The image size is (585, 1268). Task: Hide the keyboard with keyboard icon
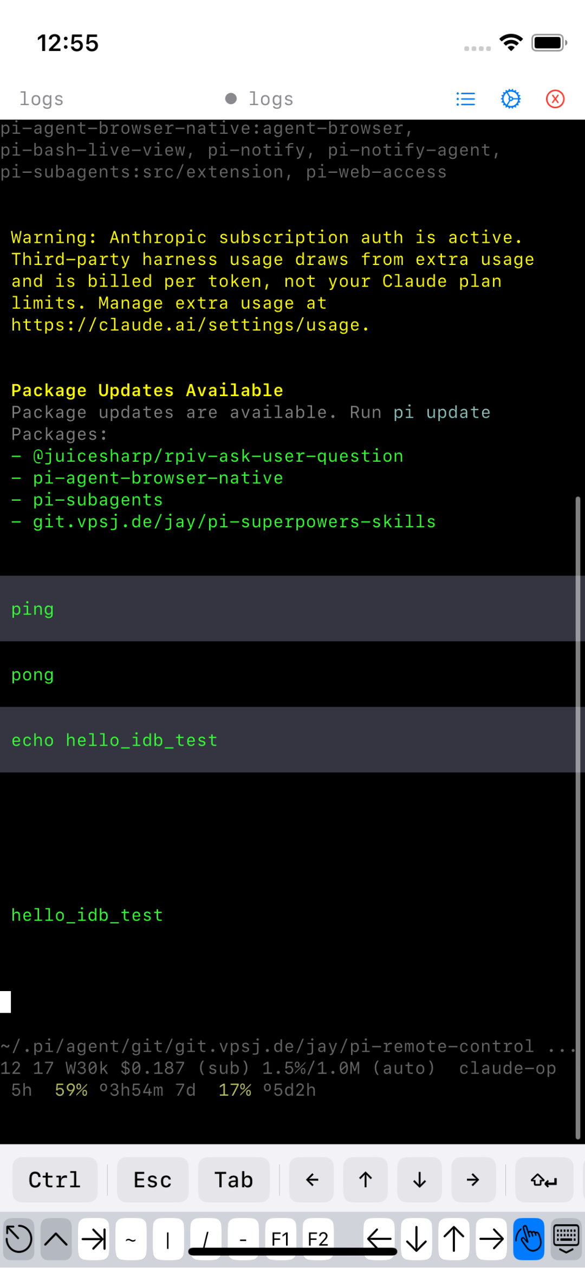pyautogui.click(x=566, y=1239)
